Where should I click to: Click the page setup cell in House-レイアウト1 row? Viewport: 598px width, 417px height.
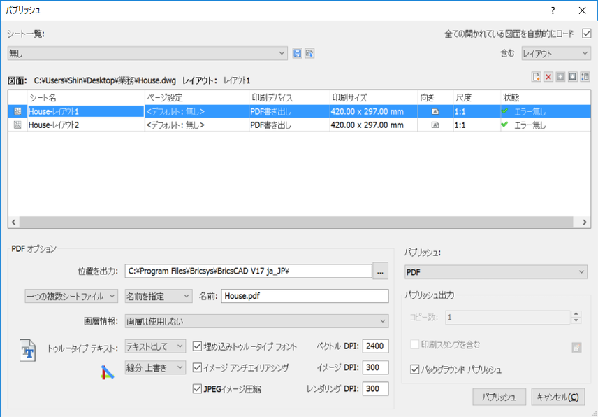tap(197, 111)
